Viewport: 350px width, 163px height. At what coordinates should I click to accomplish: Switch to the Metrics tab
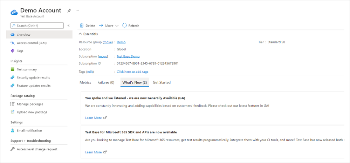[85, 82]
